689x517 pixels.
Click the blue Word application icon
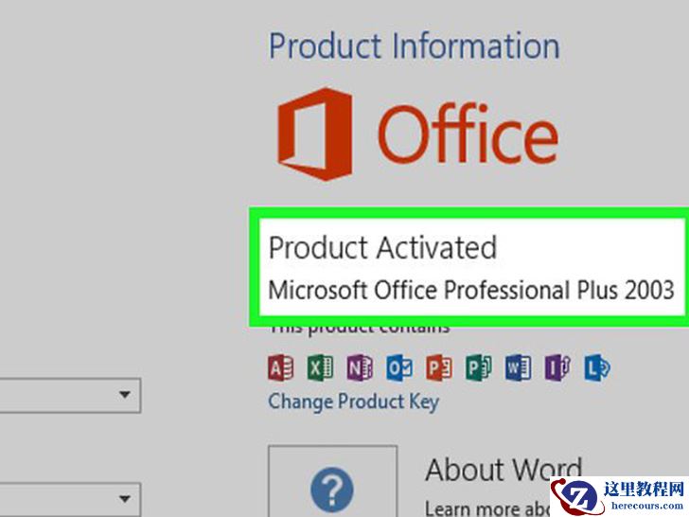click(518, 367)
